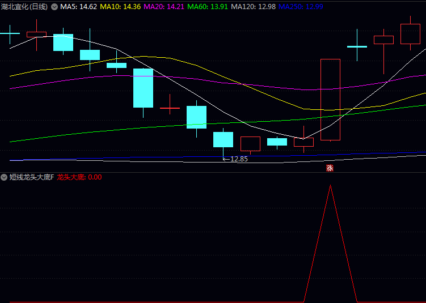Open the dropdown arrow beside 湖北宜化(日线)
The width and height of the screenshot is (426, 303).
coord(54,7)
